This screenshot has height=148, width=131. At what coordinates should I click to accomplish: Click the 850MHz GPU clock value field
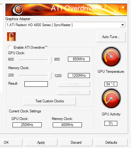click(x=79, y=59)
